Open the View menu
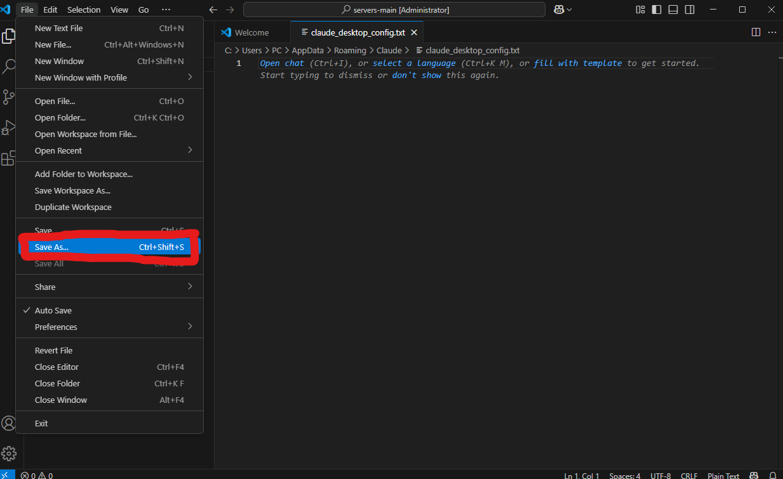 coord(119,10)
